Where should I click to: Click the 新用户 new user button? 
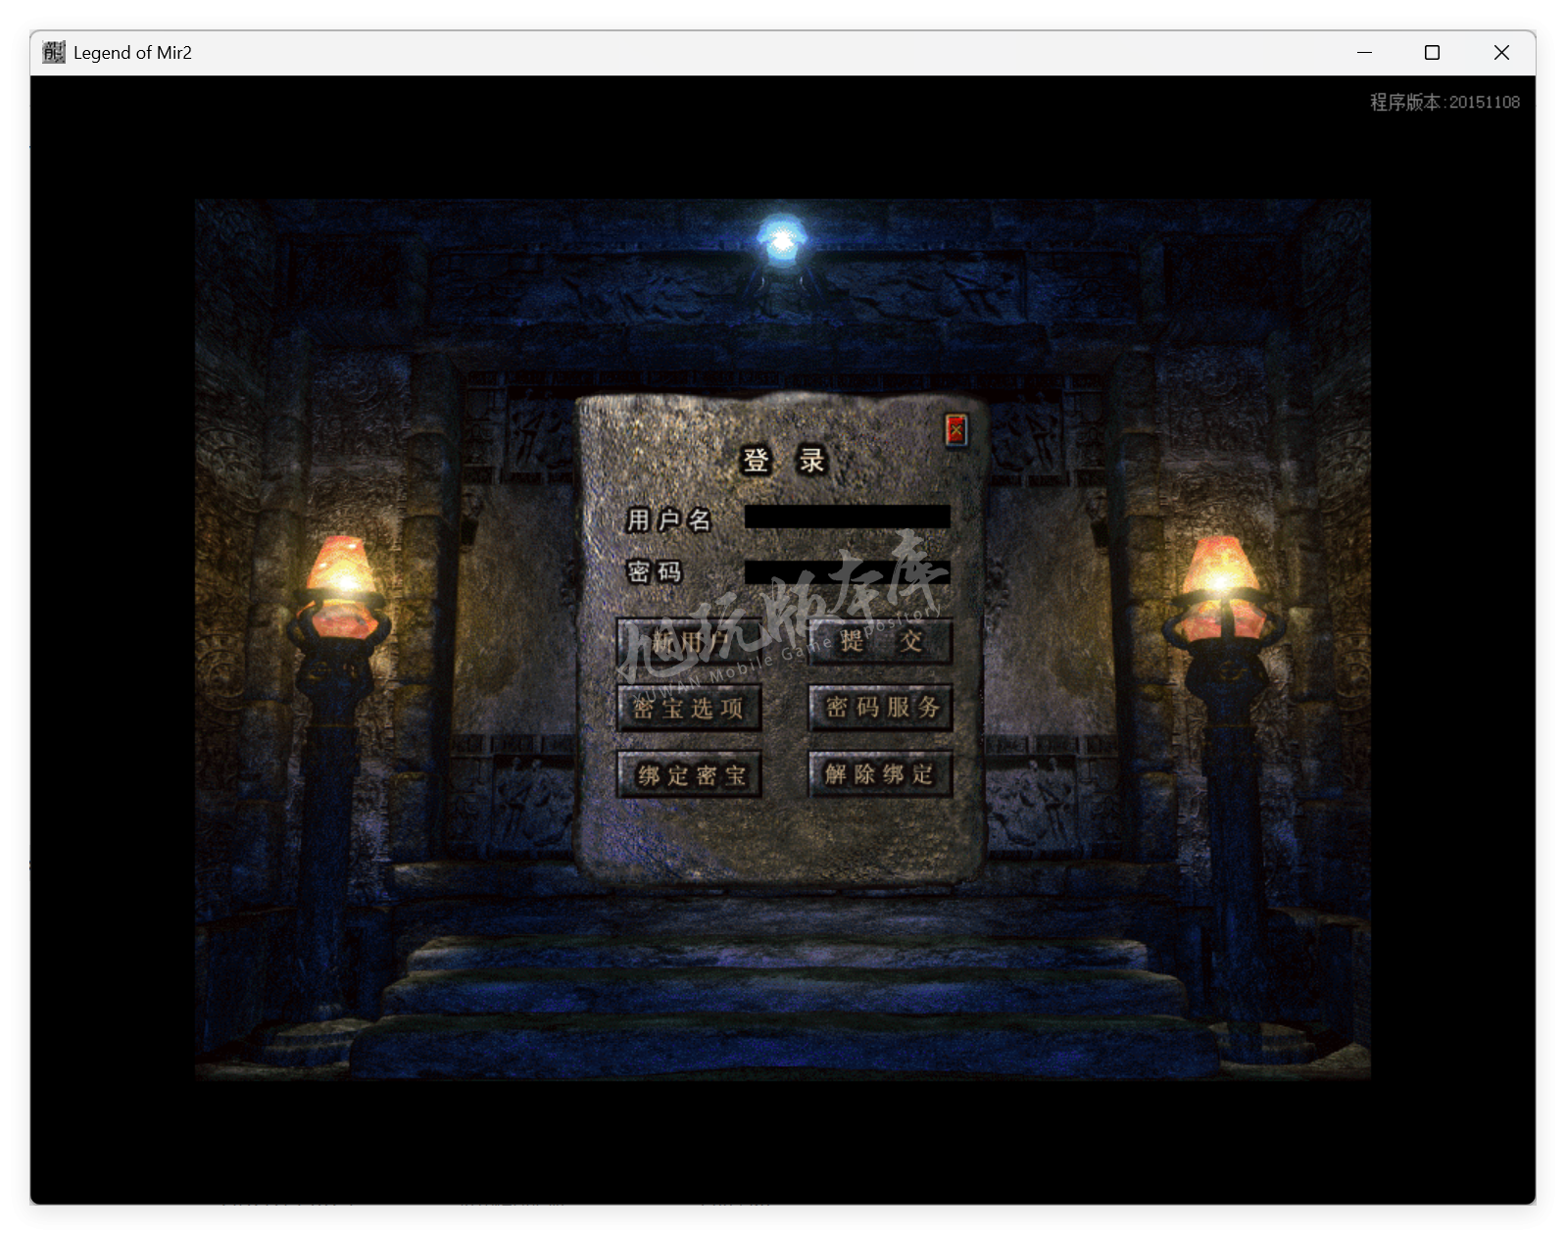coord(689,642)
